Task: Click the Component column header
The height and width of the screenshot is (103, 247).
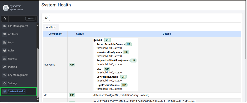Action: [55, 34]
